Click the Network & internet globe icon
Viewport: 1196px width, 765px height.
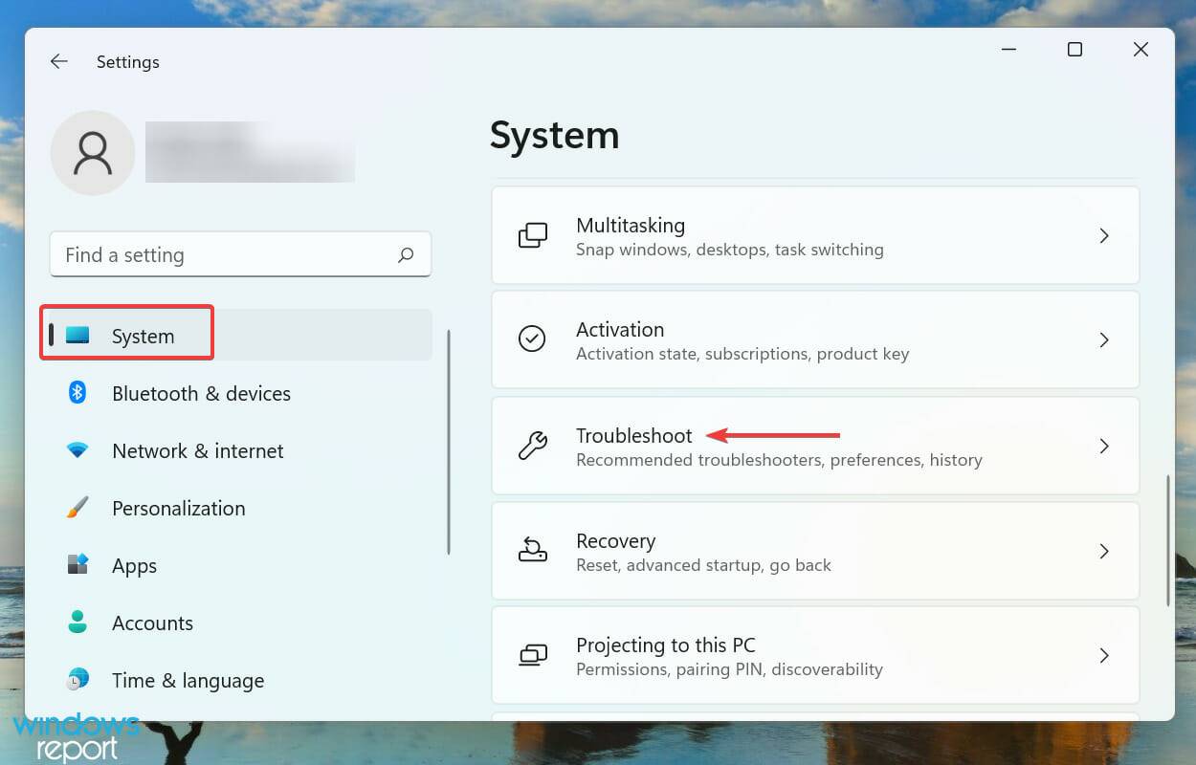point(78,450)
